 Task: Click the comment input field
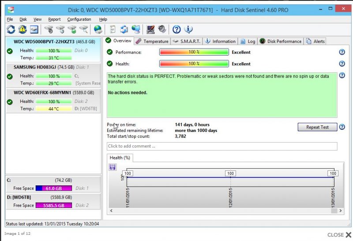[222, 146]
